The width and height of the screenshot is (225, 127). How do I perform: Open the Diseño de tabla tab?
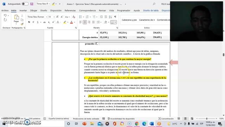tap(151, 11)
